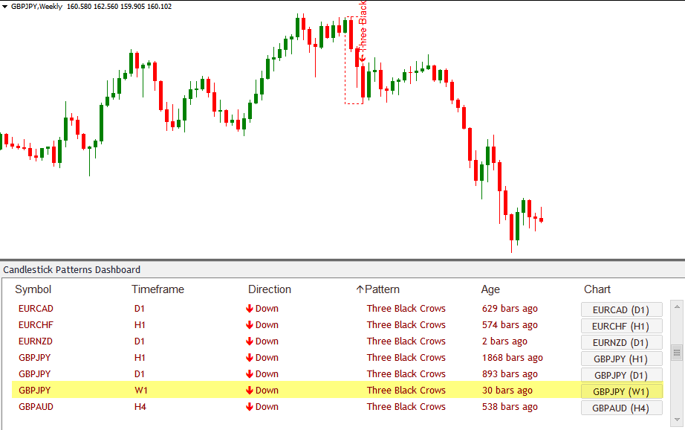Click the Three Black Crows label on chart
Viewport: 685px width, 430px height.
pyautogui.click(x=363, y=30)
